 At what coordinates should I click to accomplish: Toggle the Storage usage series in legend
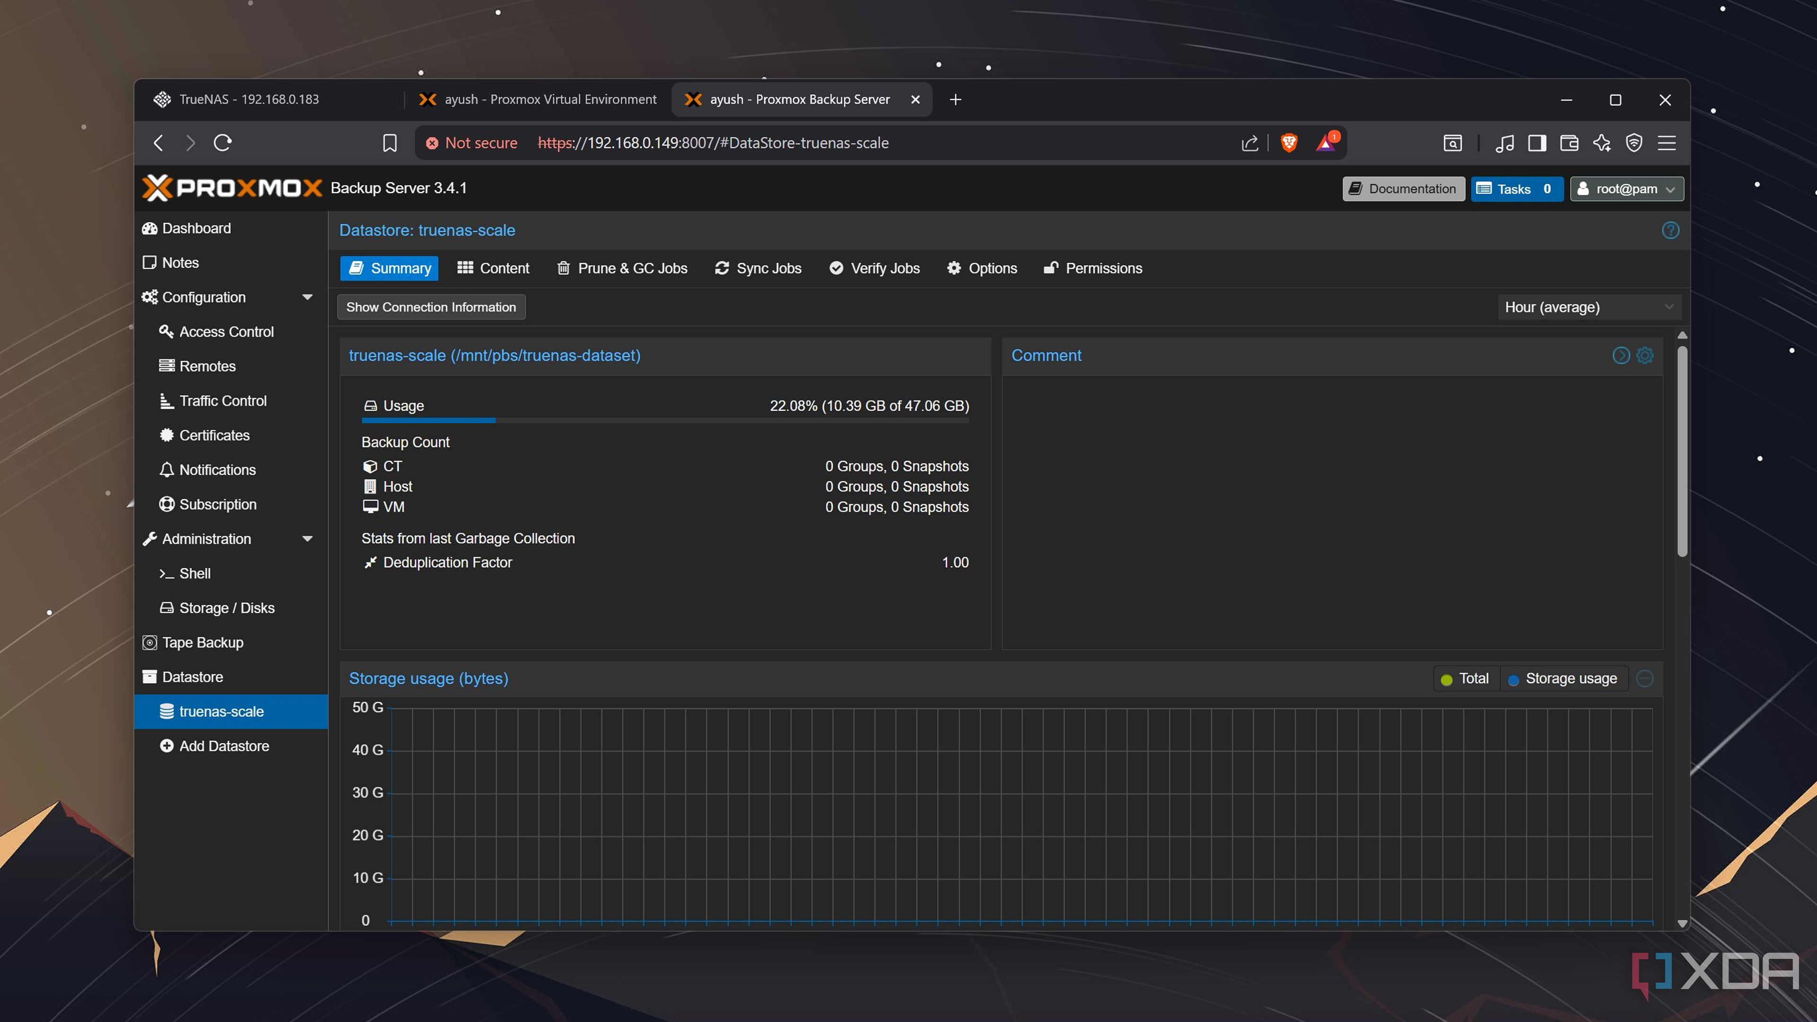click(1563, 678)
